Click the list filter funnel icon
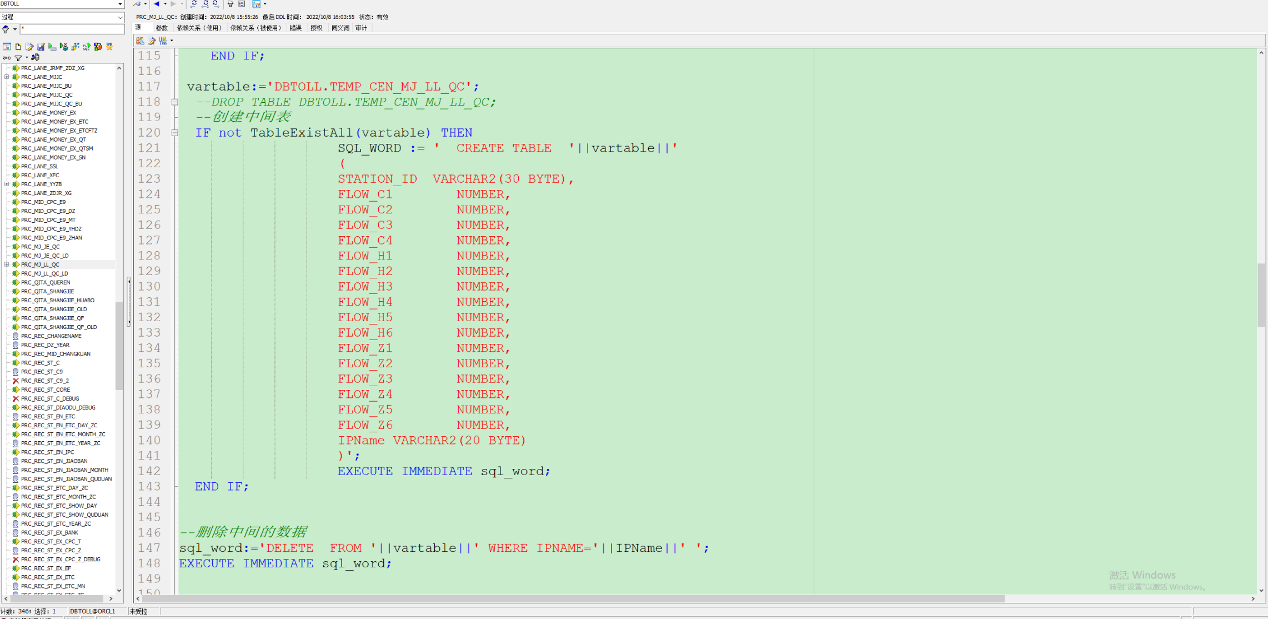 pos(18,58)
